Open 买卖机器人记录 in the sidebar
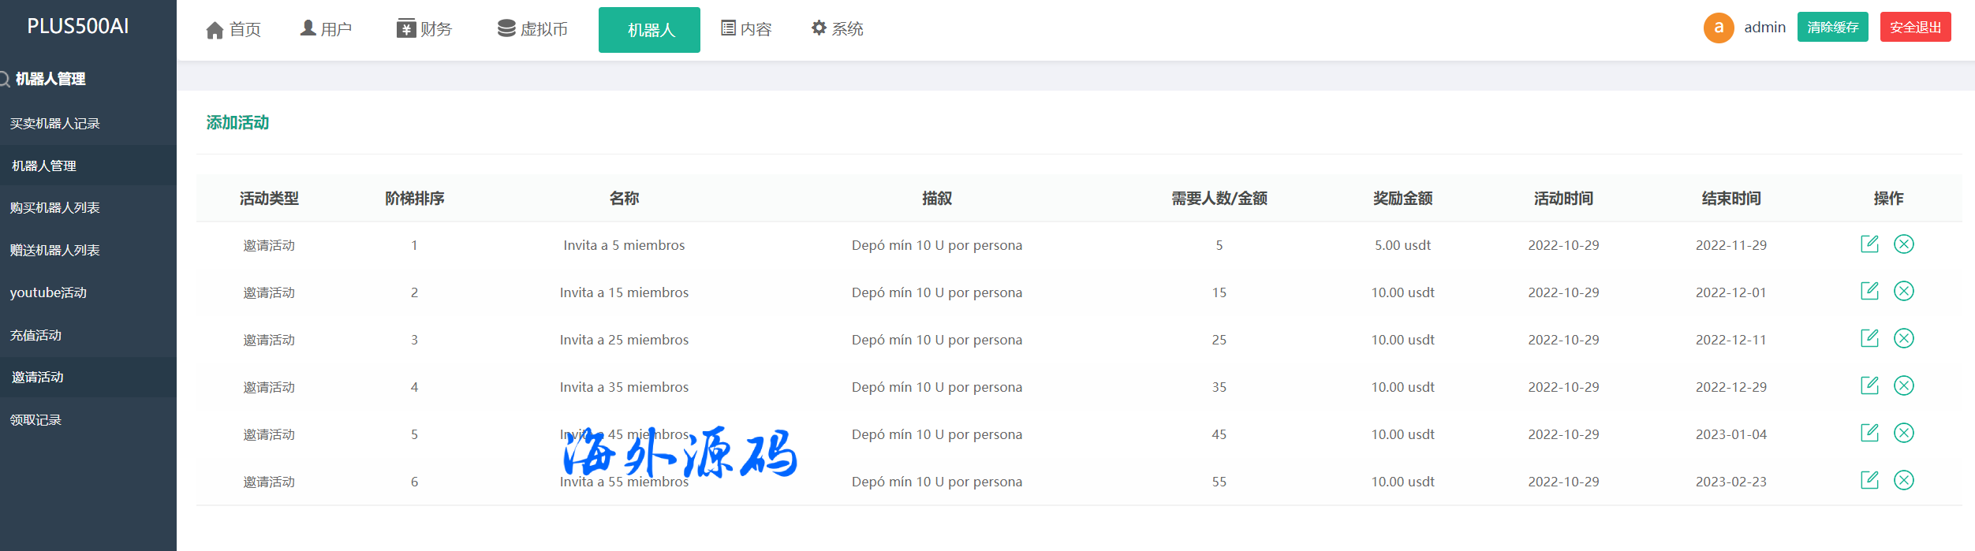Viewport: 1975px width, 551px height. (x=55, y=124)
